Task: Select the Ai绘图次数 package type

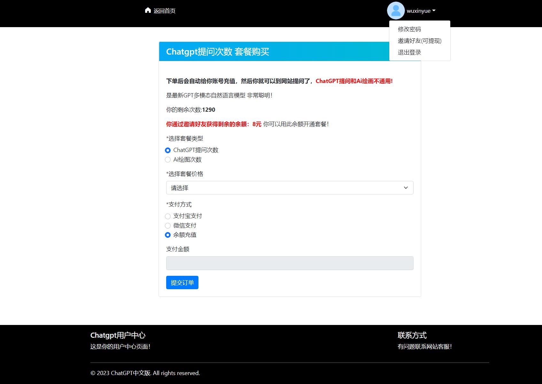Action: tap(168, 160)
